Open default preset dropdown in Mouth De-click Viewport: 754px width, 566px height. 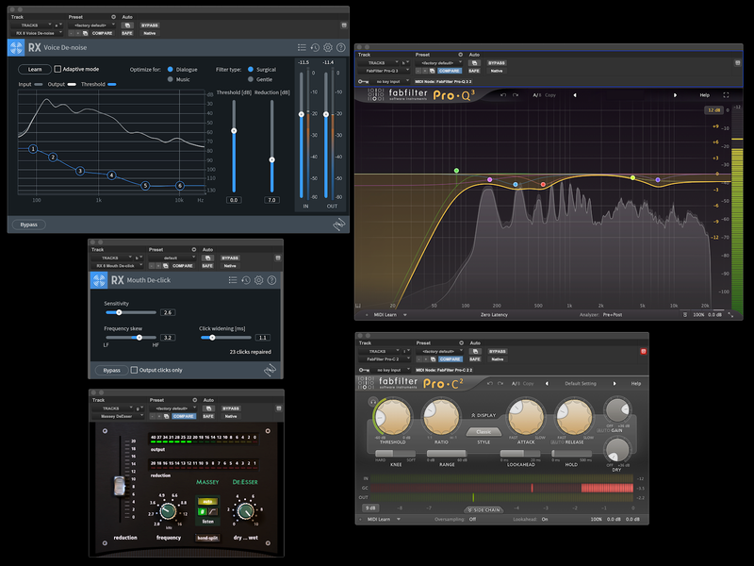point(172,258)
